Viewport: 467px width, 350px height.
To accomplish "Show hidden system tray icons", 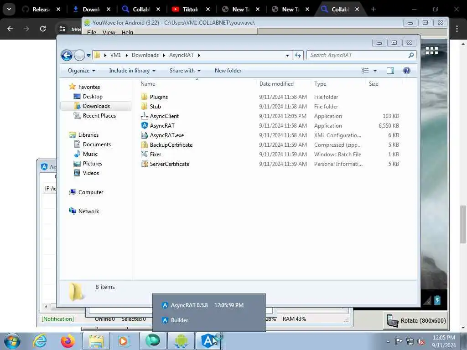I will 388,341.
